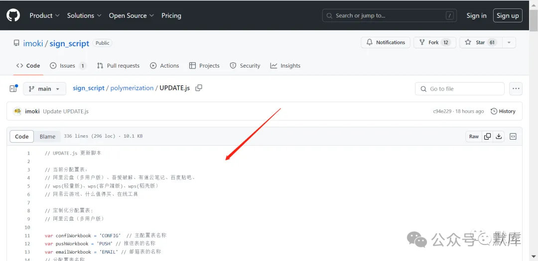Switch to the Projects tab

pyautogui.click(x=205, y=66)
